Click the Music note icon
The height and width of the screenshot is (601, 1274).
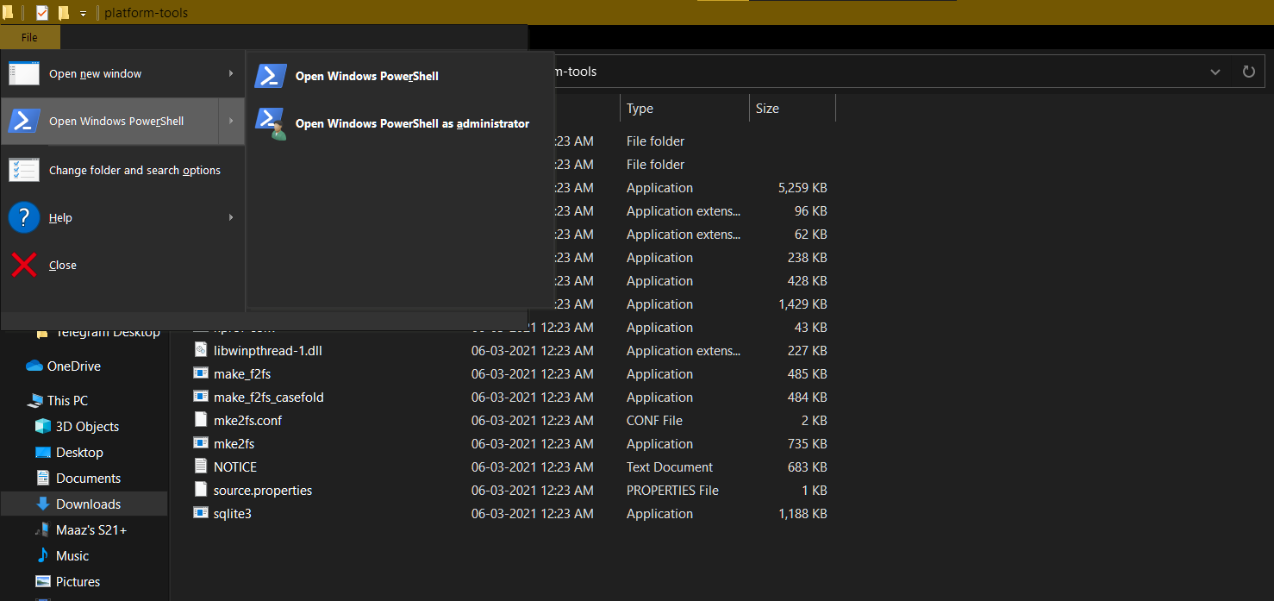click(42, 555)
